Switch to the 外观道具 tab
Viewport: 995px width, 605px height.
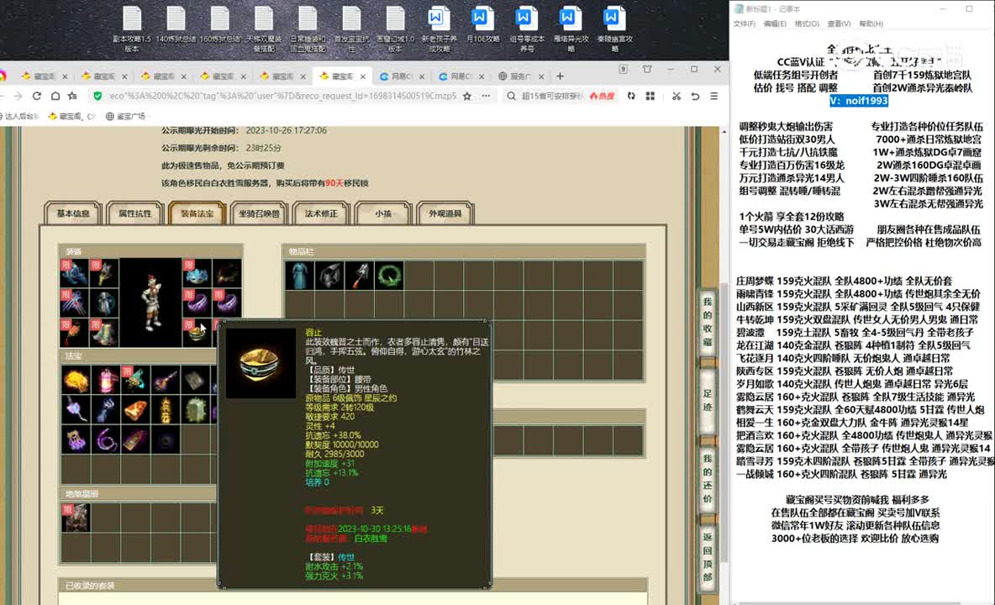click(x=445, y=213)
